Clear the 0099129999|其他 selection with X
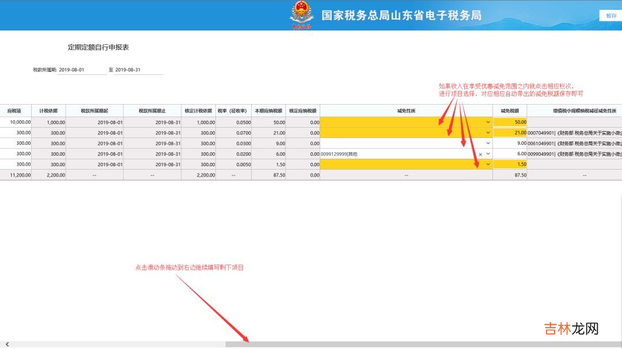 tap(480, 154)
